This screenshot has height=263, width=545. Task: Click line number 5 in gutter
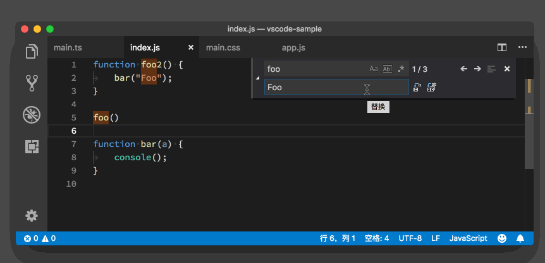[x=73, y=118]
